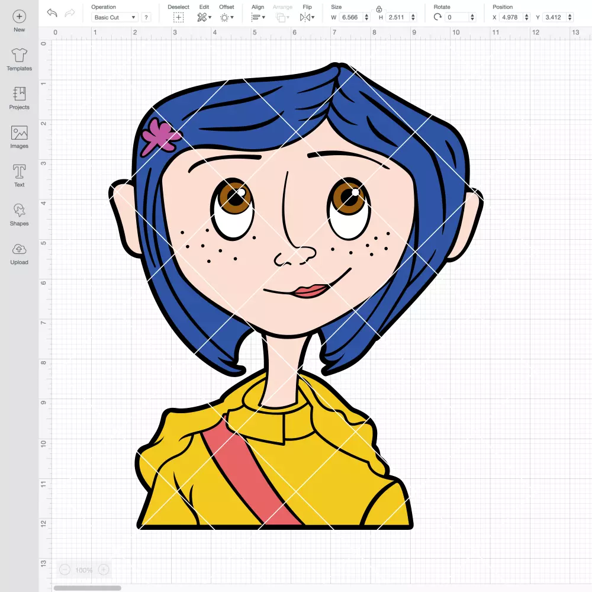The width and height of the screenshot is (592, 592).
Task: Click the Operation help question mark
Action: point(146,17)
